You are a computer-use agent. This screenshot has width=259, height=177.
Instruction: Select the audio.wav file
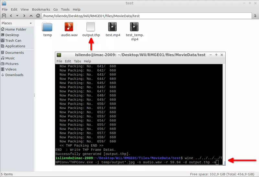coord(69,27)
